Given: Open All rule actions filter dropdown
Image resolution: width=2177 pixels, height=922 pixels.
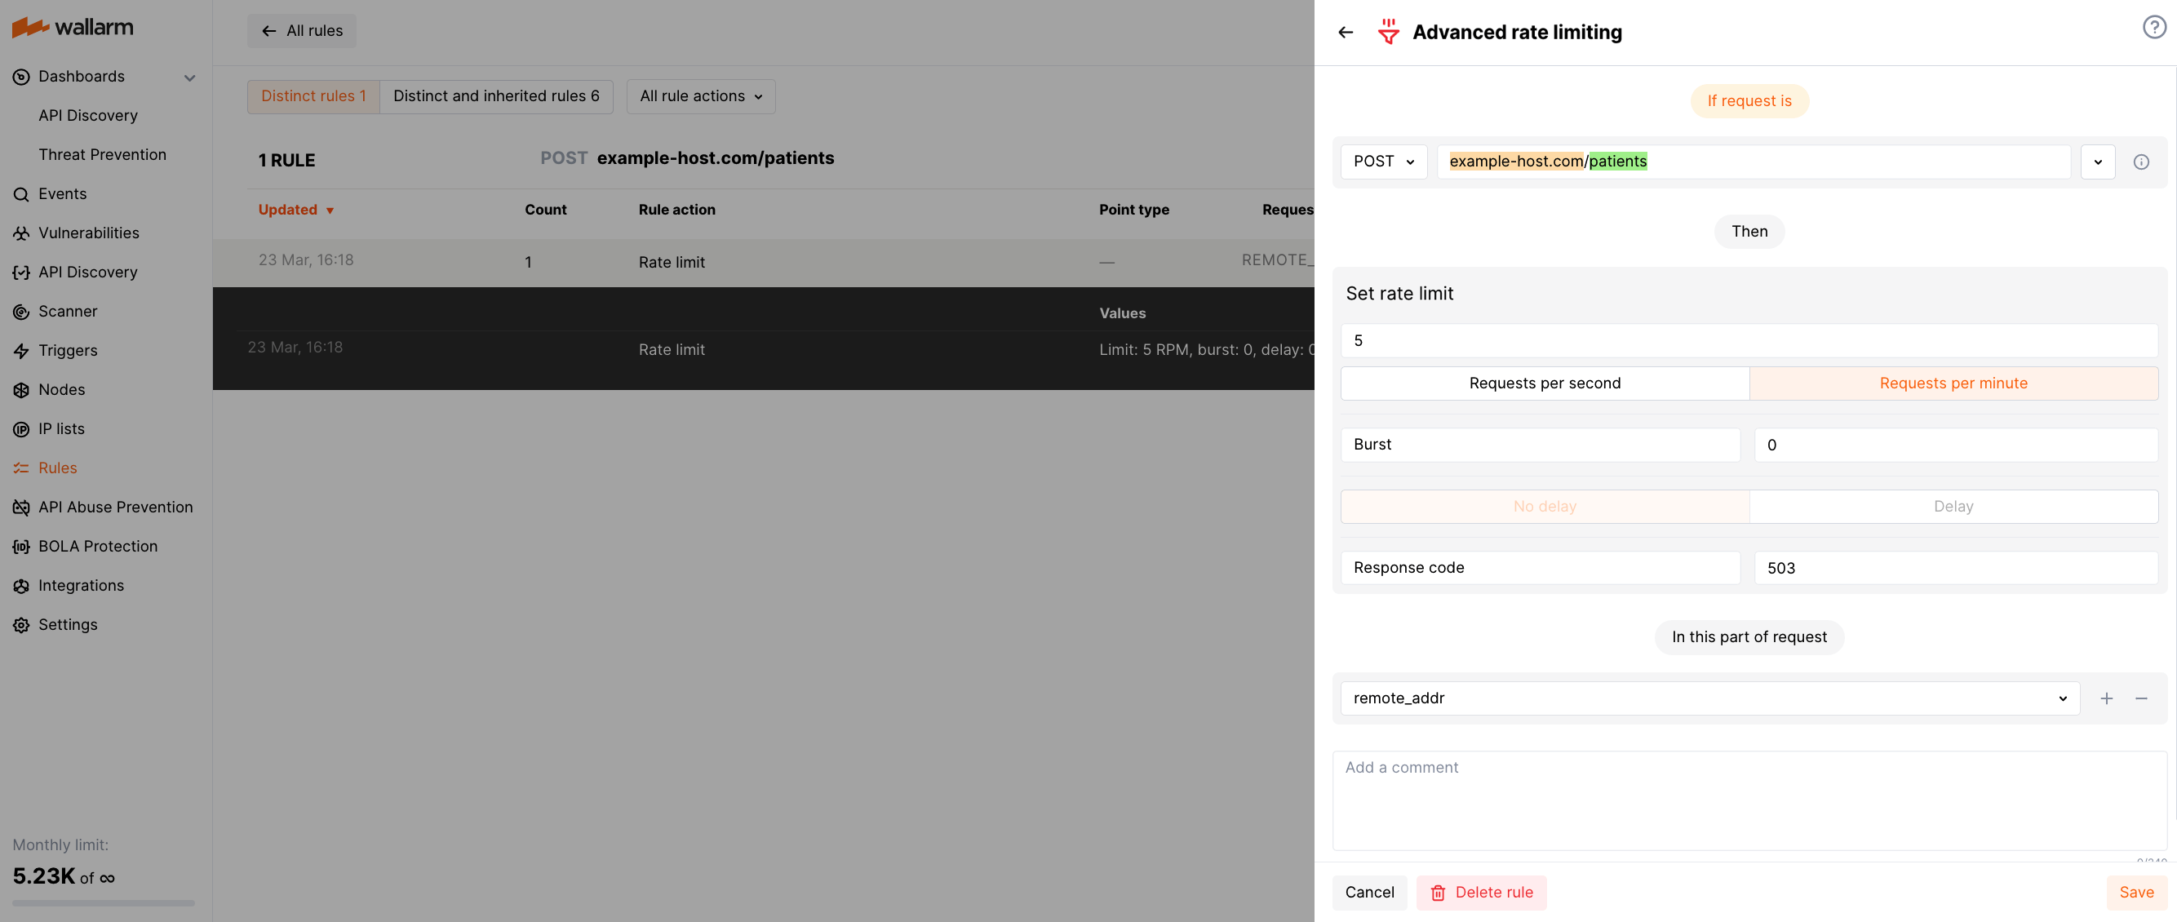Looking at the screenshot, I should [x=700, y=96].
